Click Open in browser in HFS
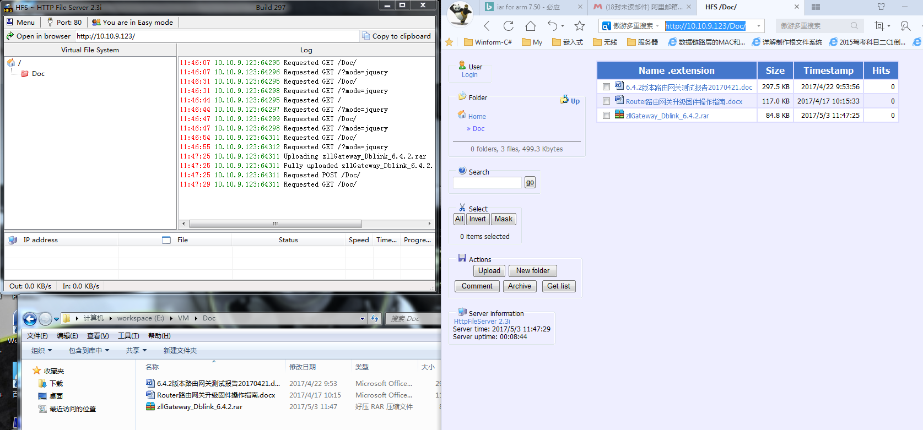923x430 pixels. click(x=39, y=36)
